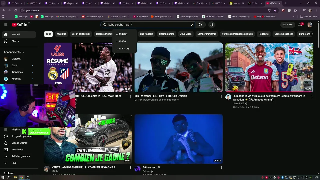Start voice search with the microphone
320x180 pixels.
coord(212,25)
